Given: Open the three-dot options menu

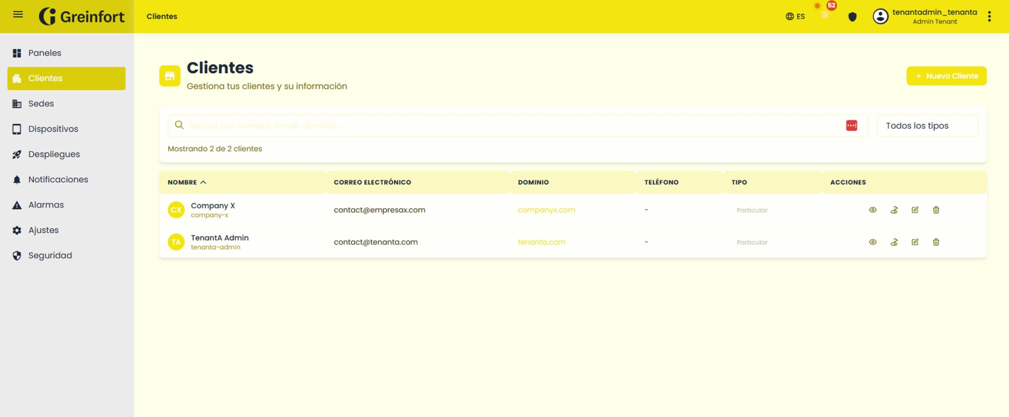Looking at the screenshot, I should click(x=989, y=17).
